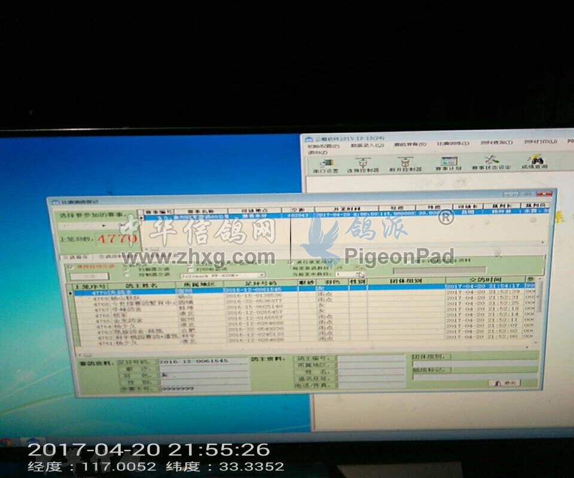The width and height of the screenshot is (574, 478).
Task: Select row with time 2017-04-20 21:52:14
Action: [x=304, y=318]
